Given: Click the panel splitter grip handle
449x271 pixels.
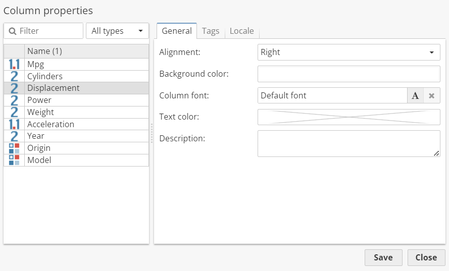Looking at the screenshot, I should 152,133.
